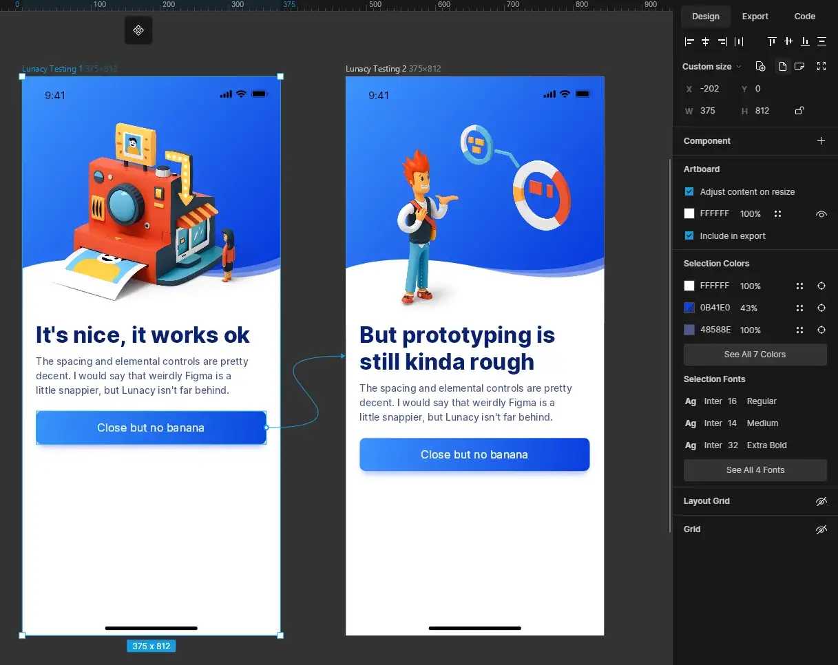The image size is (838, 665).
Task: Select the portrait orientation icon
Action: (x=782, y=67)
